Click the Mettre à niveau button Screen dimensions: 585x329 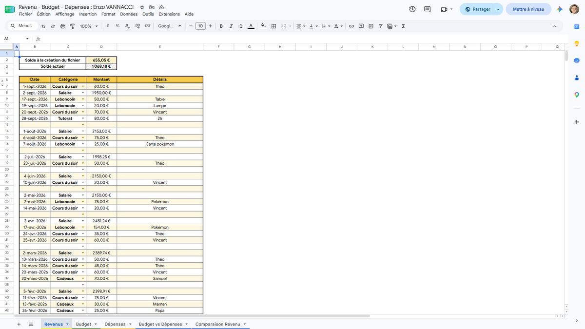(528, 9)
